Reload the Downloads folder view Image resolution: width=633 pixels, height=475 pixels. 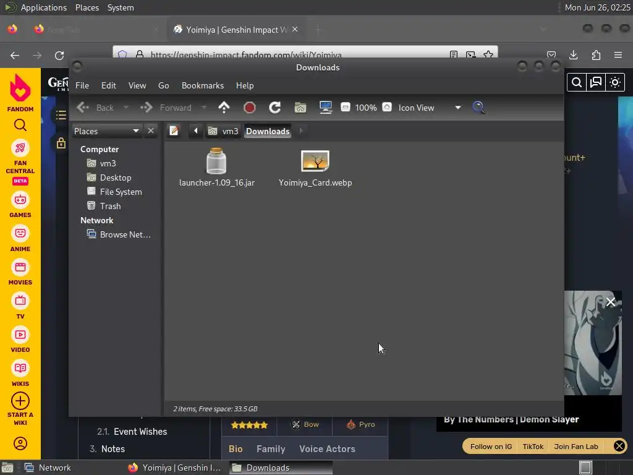(x=275, y=108)
